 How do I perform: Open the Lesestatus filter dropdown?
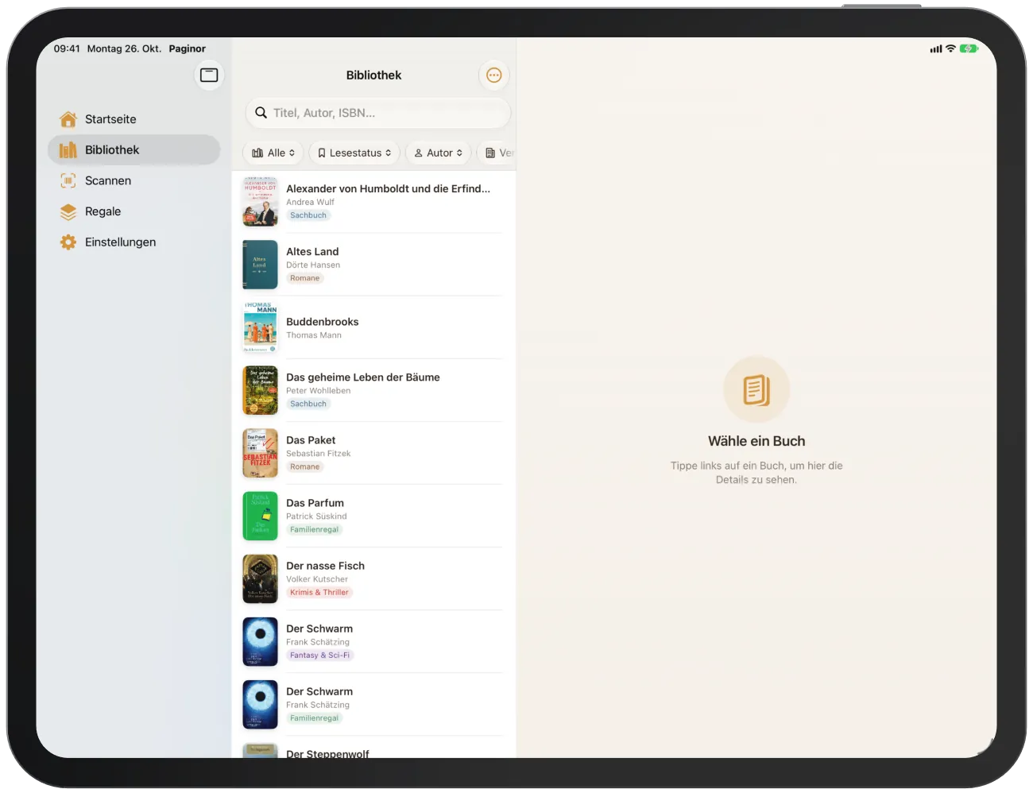pos(354,153)
